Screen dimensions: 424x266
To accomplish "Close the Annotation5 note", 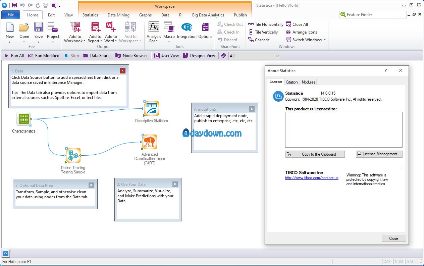I will [x=252, y=109].
